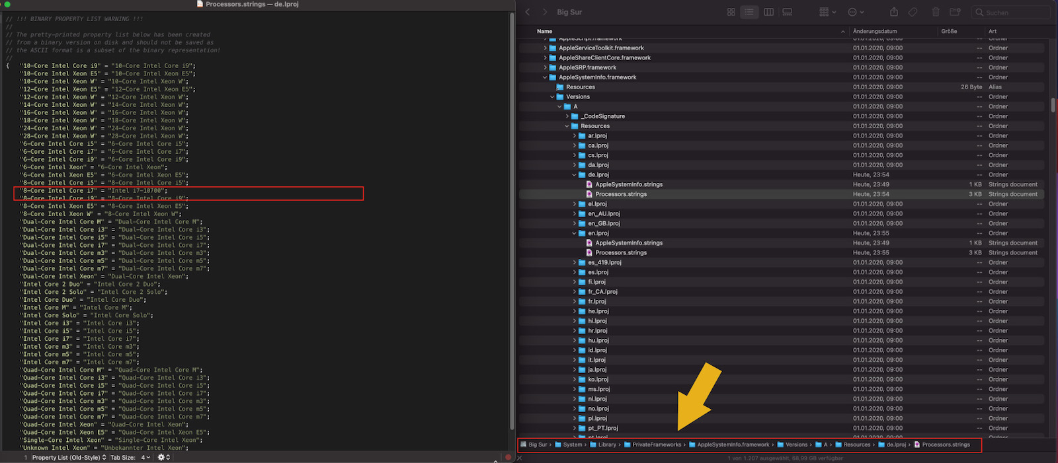Select the en_GB.lproj folder icon
1058x463 pixels.
(582, 224)
